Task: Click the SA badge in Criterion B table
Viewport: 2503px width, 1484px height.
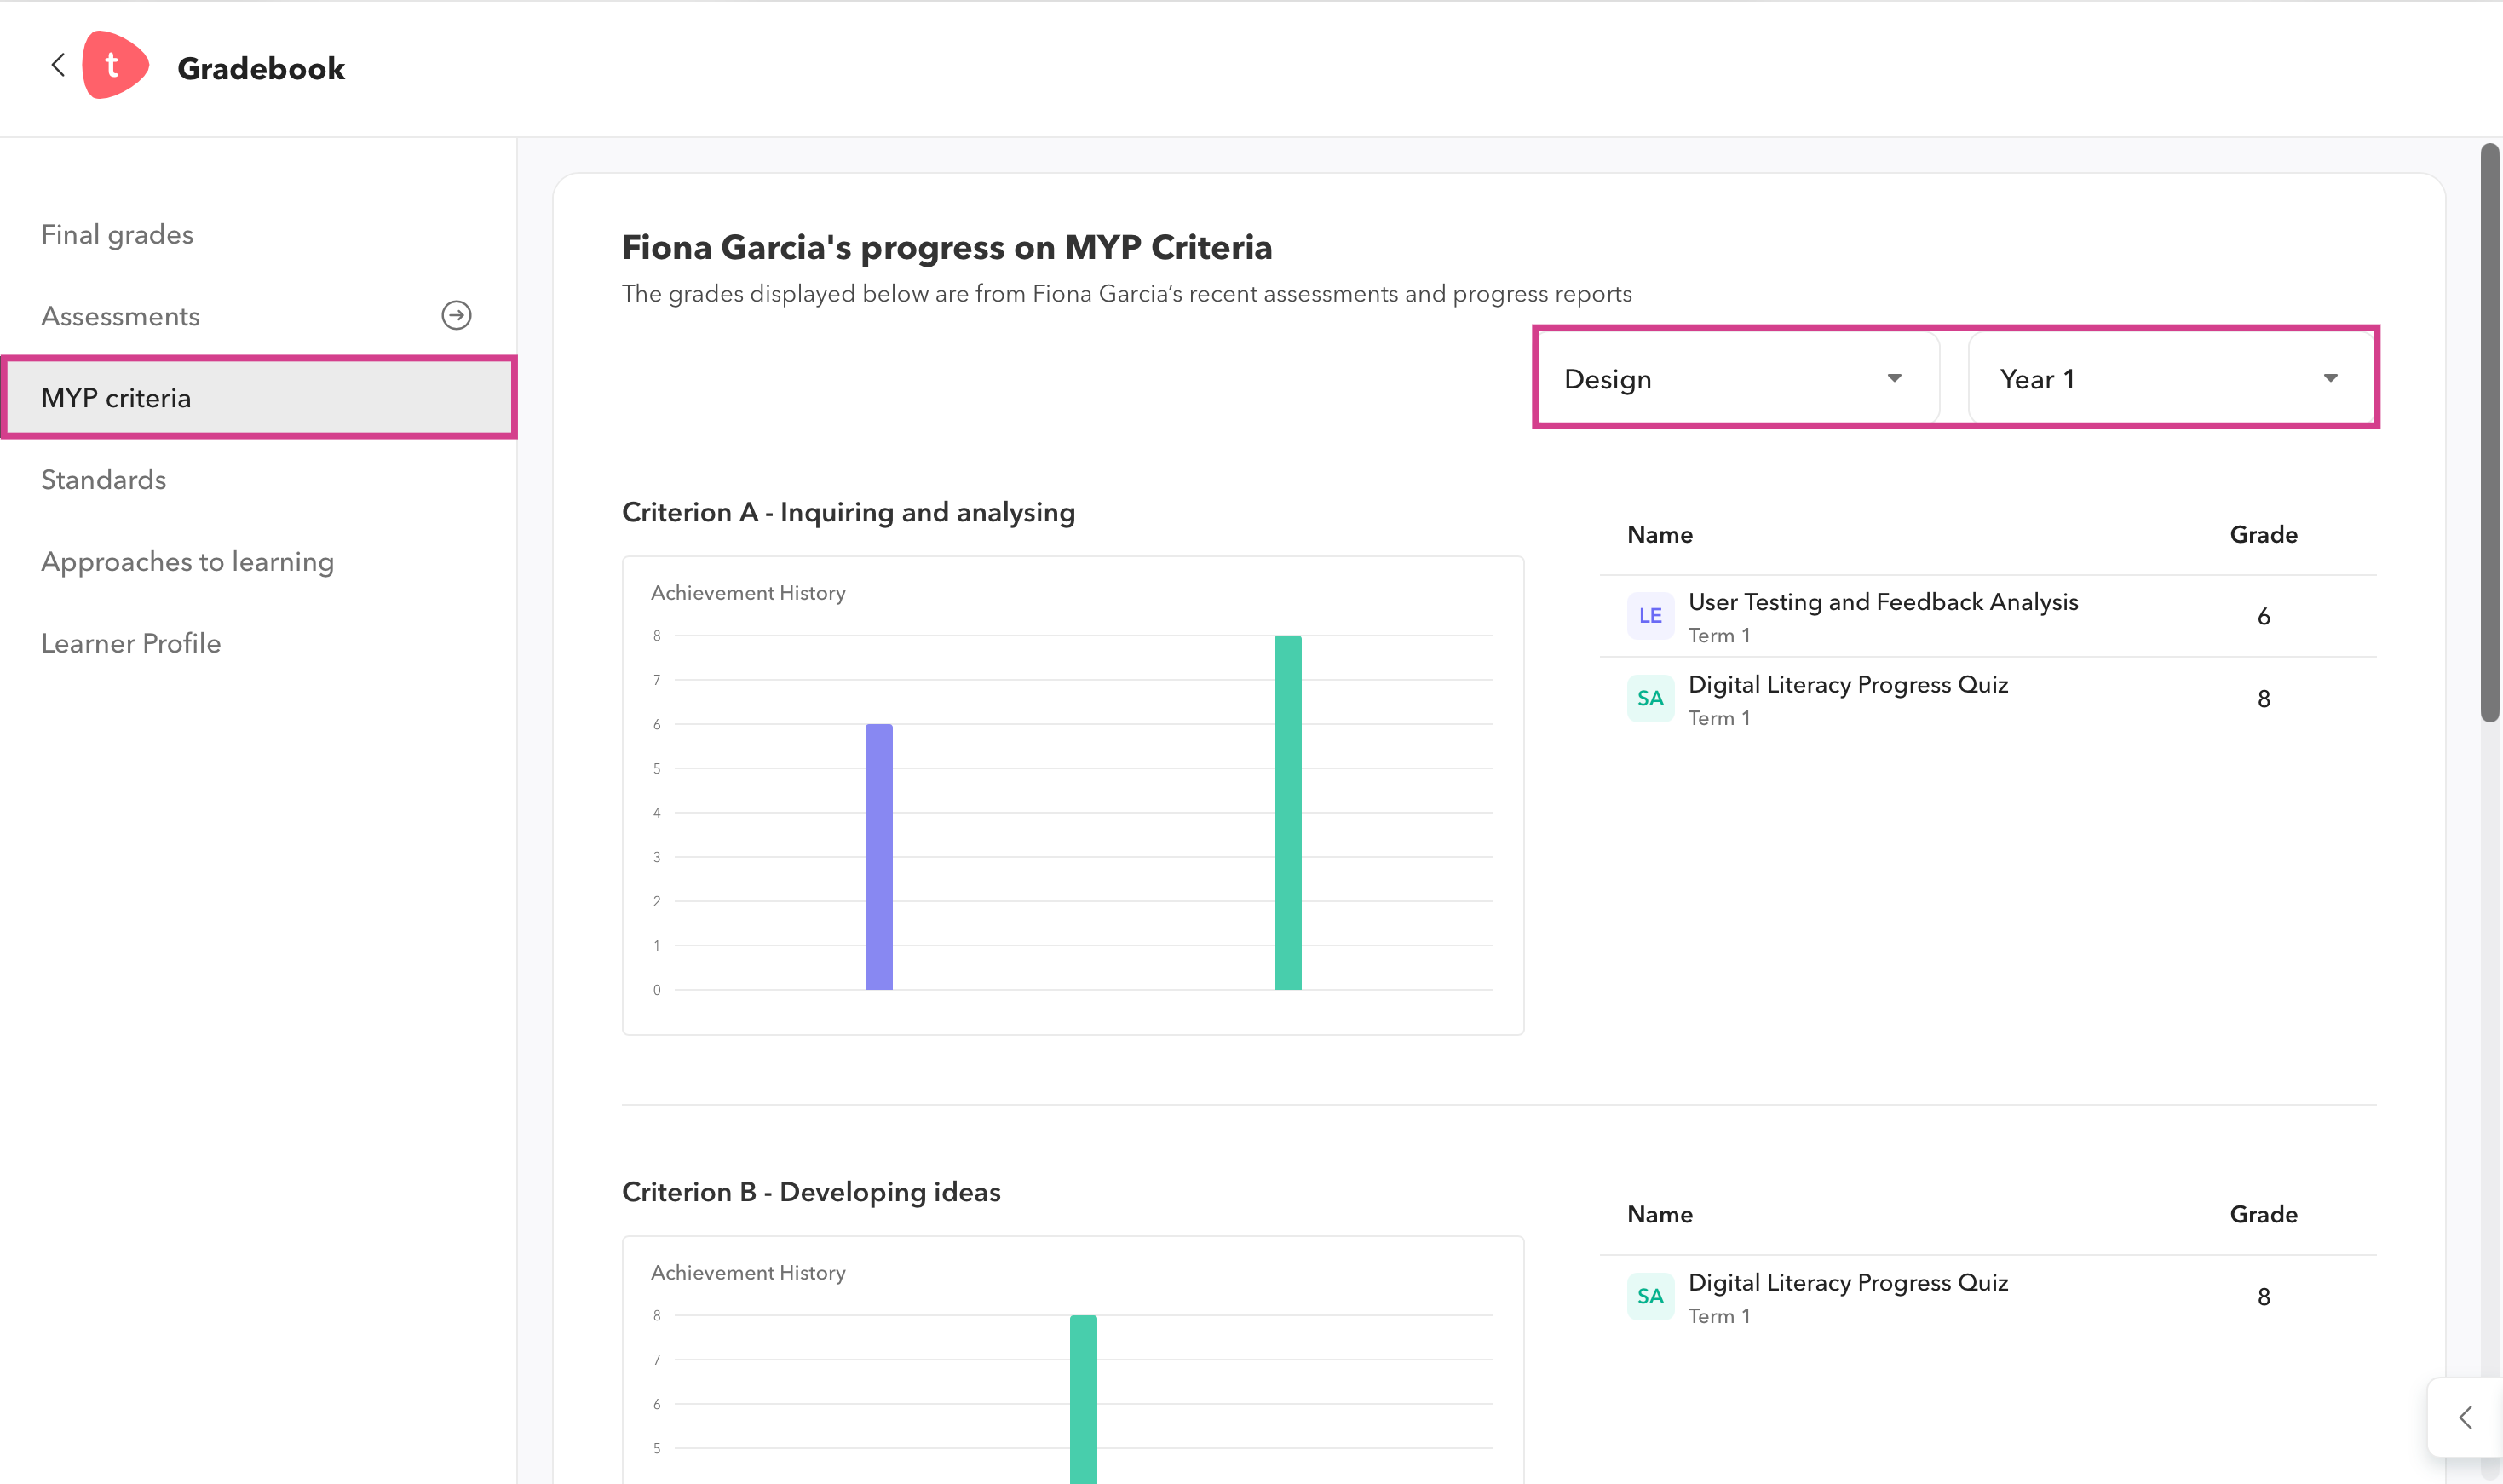Action: pos(1650,1297)
